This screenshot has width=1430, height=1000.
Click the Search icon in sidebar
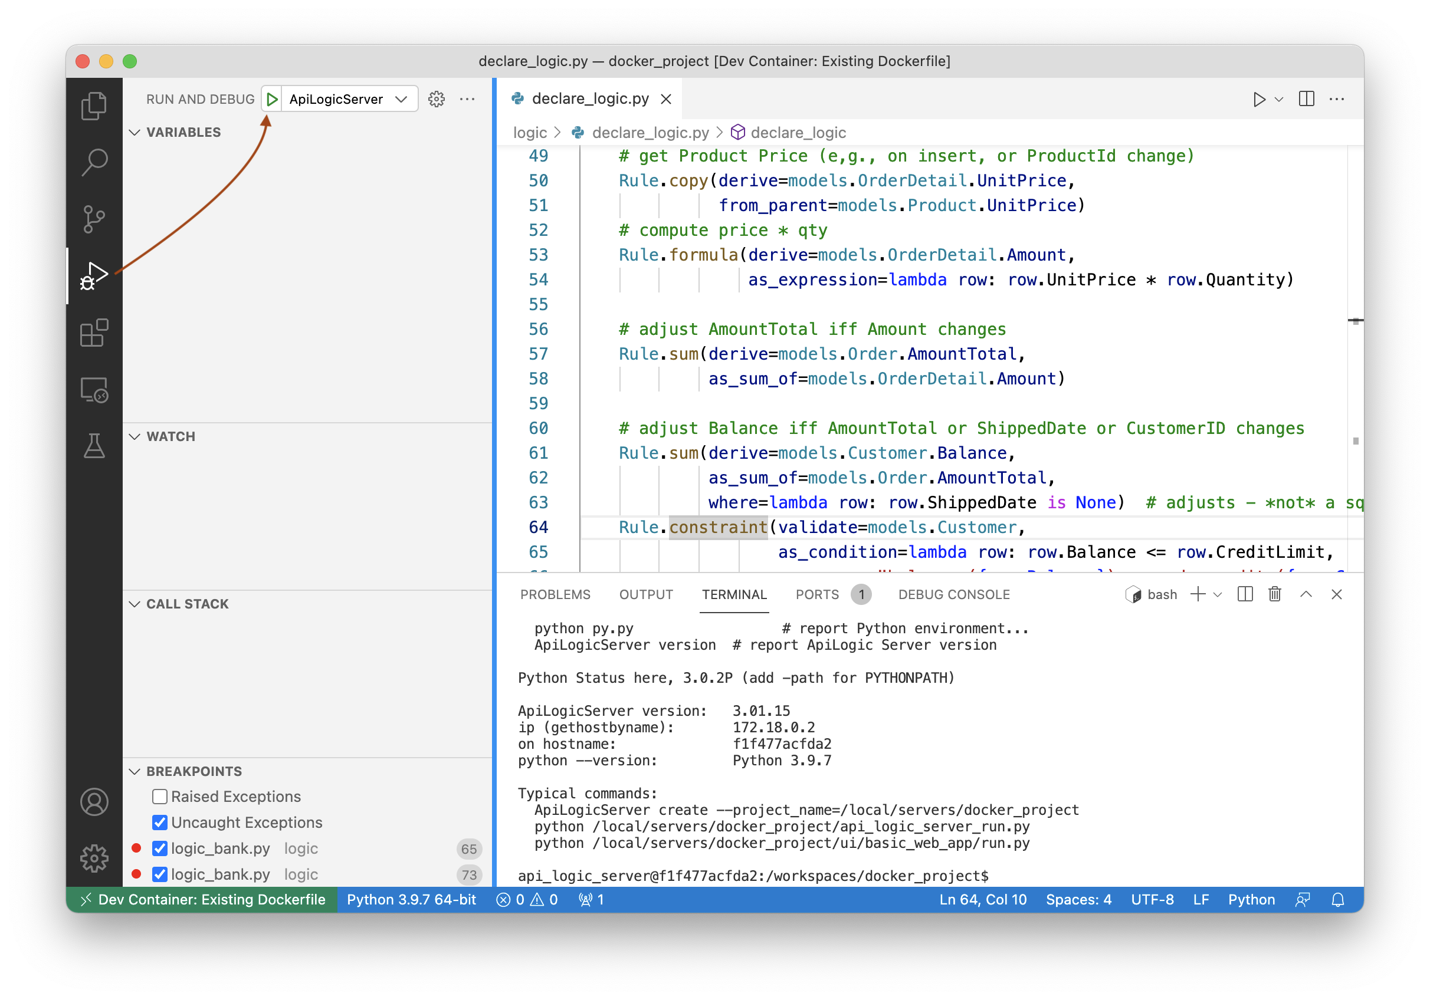tap(94, 163)
